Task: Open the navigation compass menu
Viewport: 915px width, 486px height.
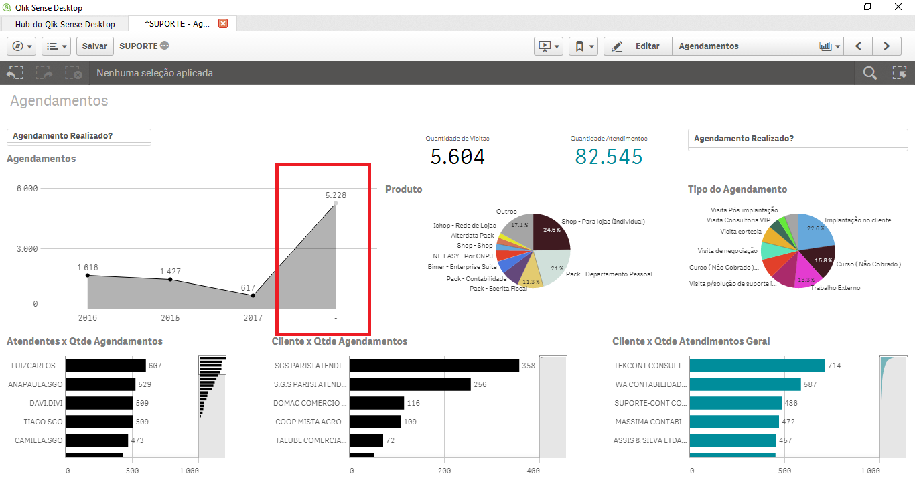Action: [22, 46]
